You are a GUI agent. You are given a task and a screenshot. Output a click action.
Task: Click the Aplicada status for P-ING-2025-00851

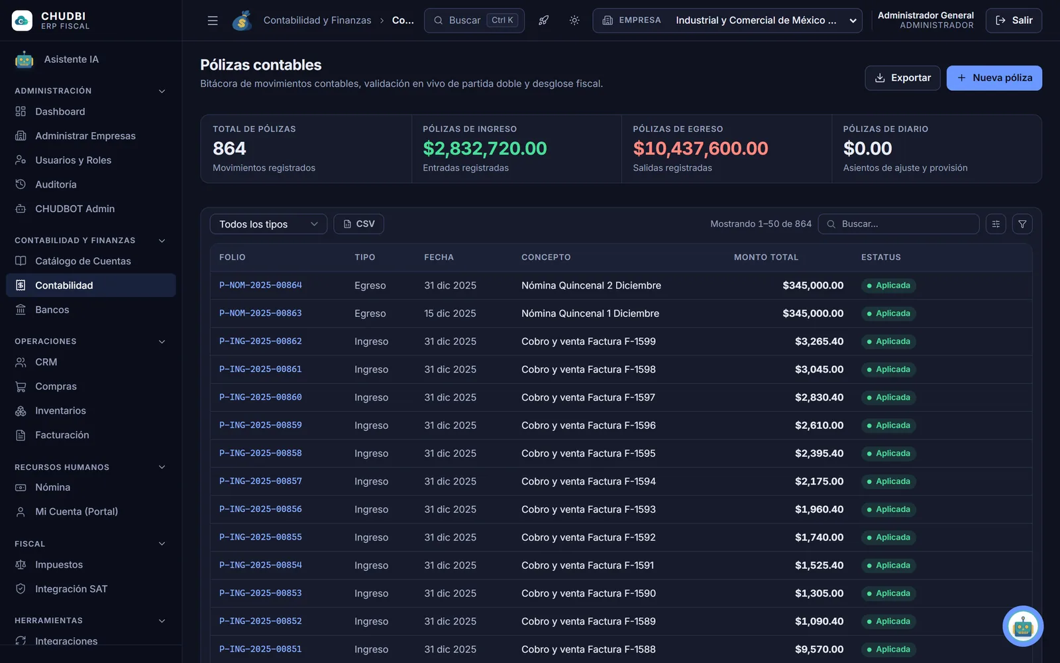[888, 649]
